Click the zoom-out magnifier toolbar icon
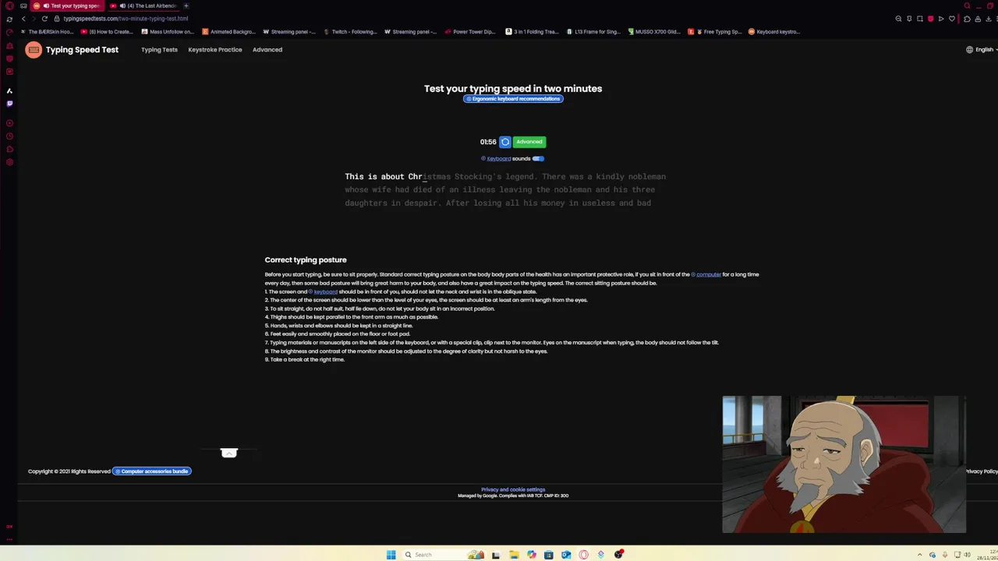The width and height of the screenshot is (998, 561). coord(898,19)
